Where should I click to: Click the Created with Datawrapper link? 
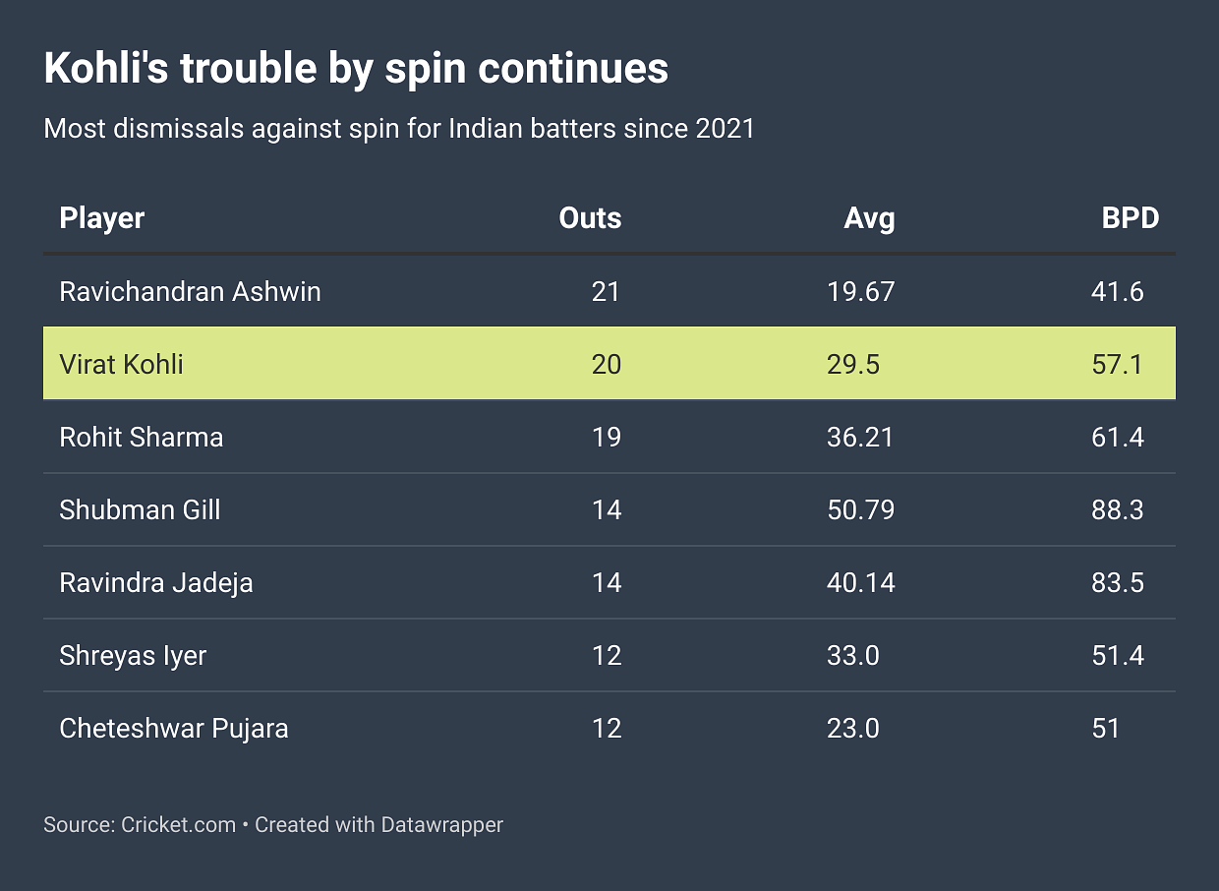pos(378,824)
